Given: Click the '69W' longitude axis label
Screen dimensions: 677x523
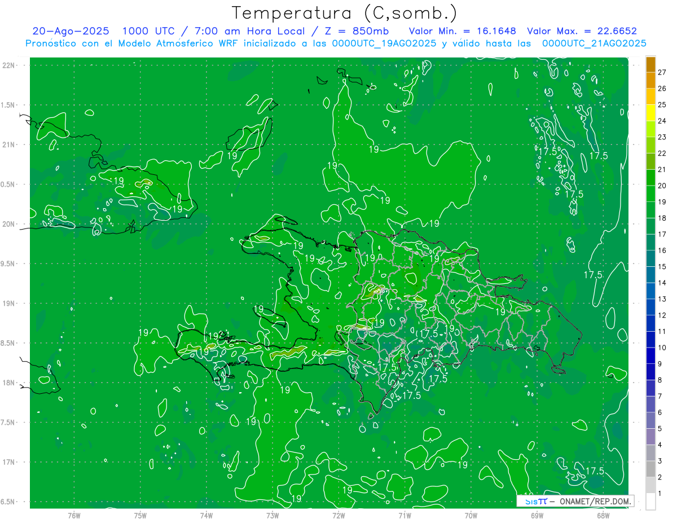Looking at the screenshot, I should [x=537, y=515].
